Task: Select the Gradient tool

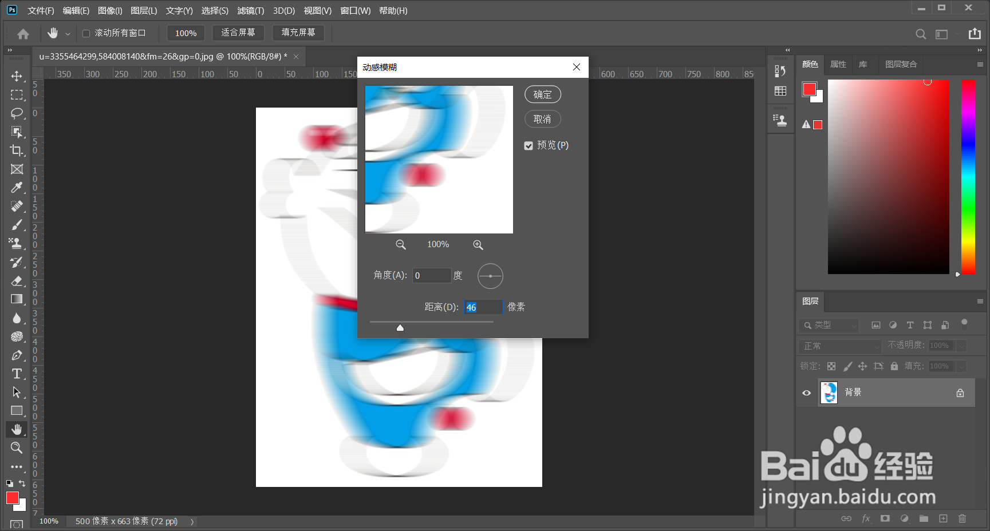Action: point(17,299)
